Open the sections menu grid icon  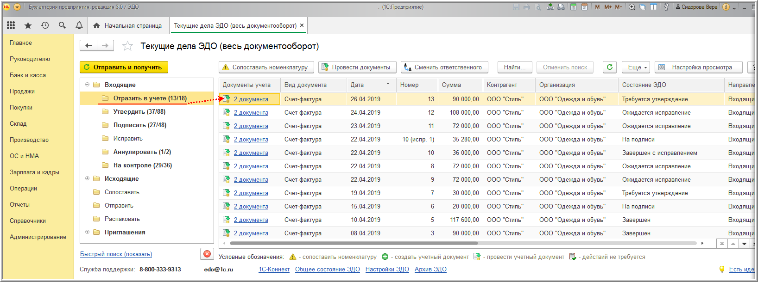pyautogui.click(x=11, y=25)
